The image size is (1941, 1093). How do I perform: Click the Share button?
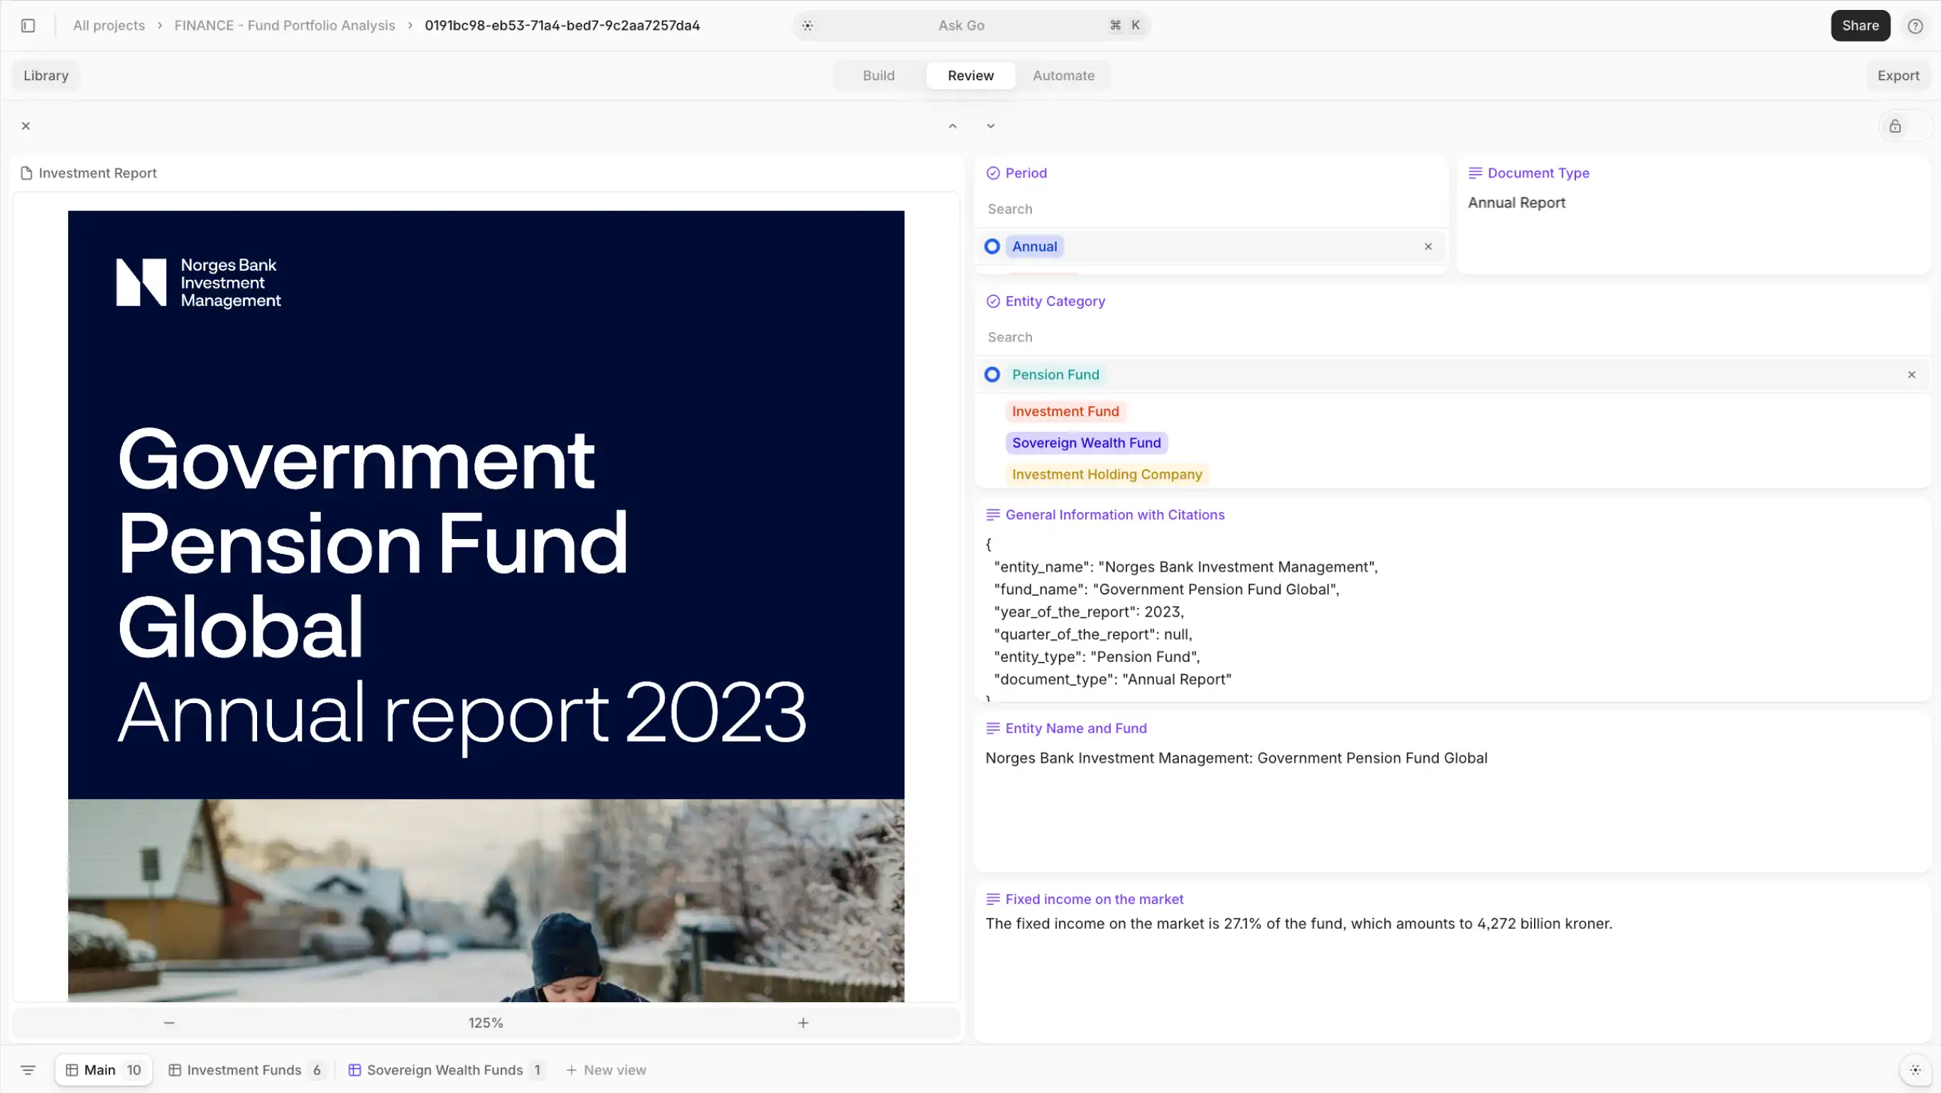[1859, 26]
